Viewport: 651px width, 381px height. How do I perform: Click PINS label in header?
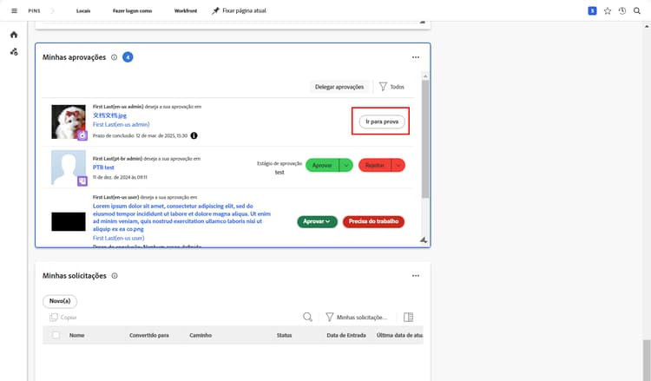[x=34, y=10]
